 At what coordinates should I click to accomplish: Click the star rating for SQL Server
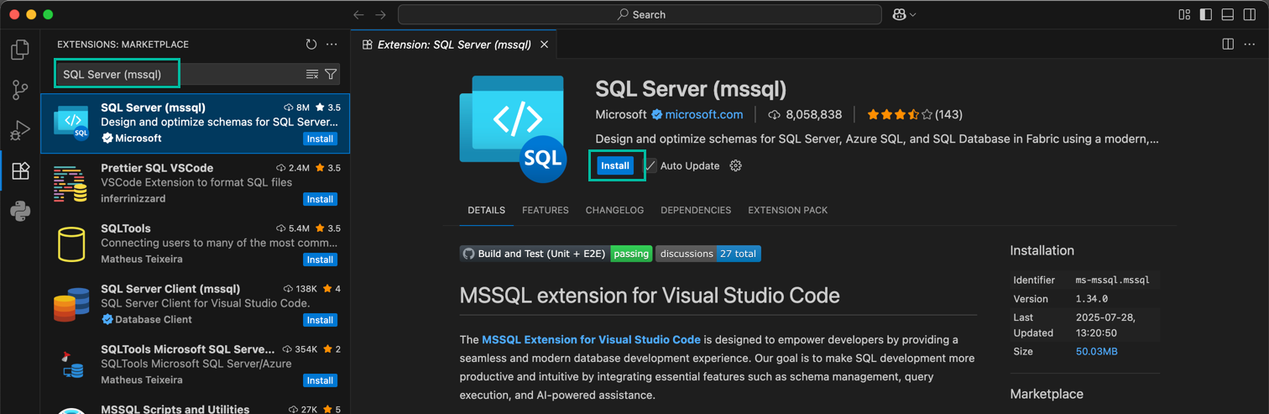click(x=899, y=115)
